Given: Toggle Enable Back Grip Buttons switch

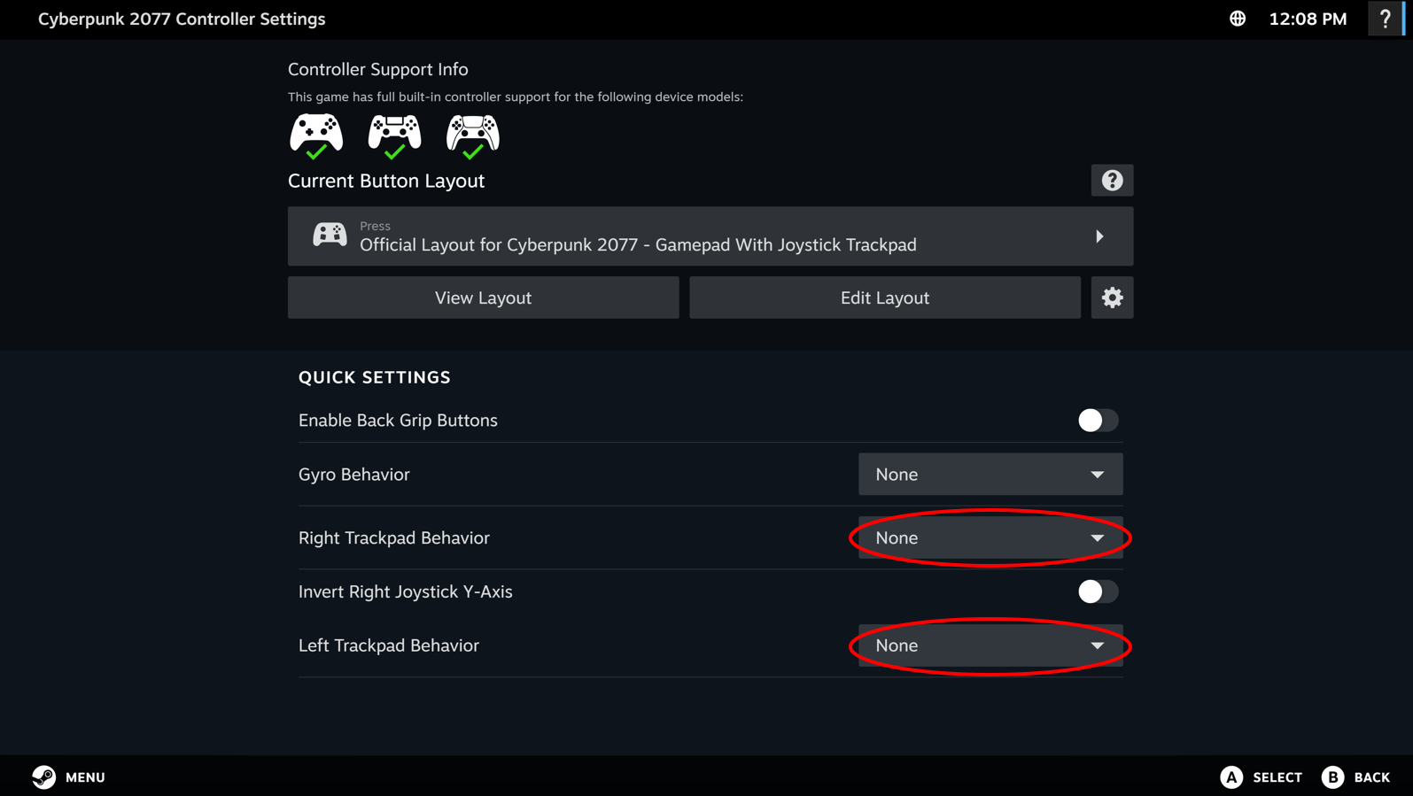Looking at the screenshot, I should (x=1098, y=420).
